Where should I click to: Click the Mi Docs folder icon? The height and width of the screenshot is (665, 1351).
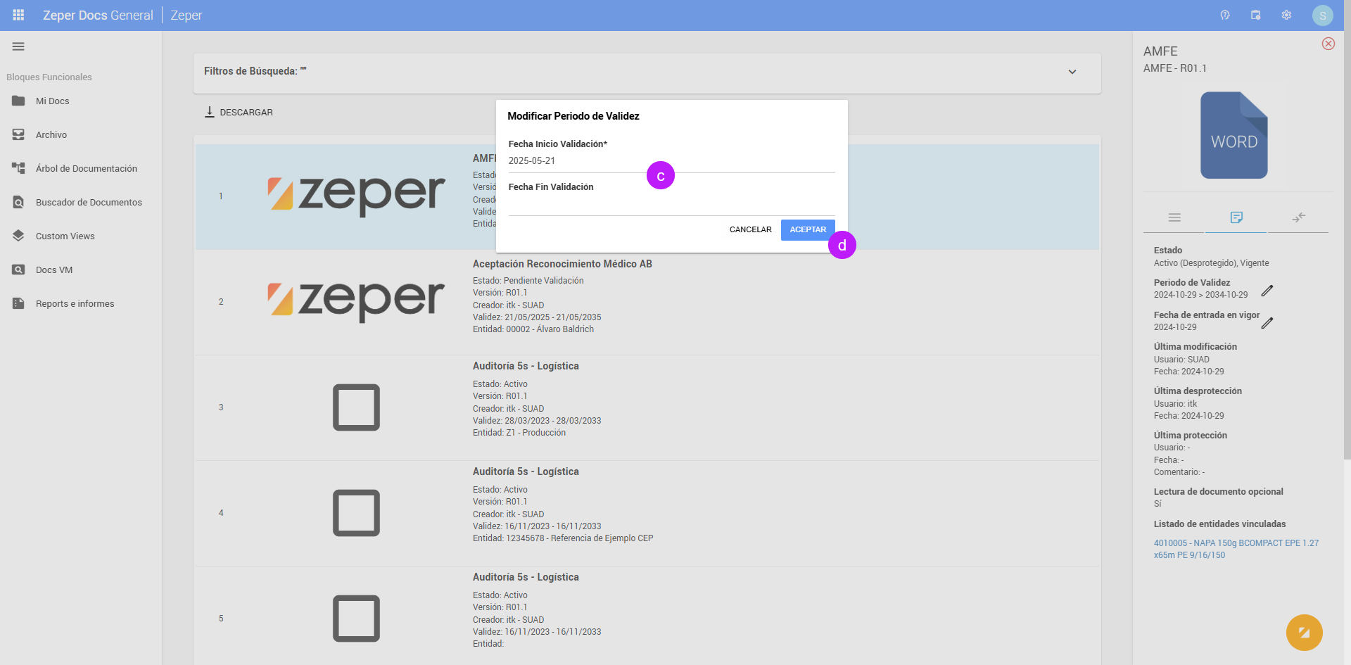pos(18,101)
